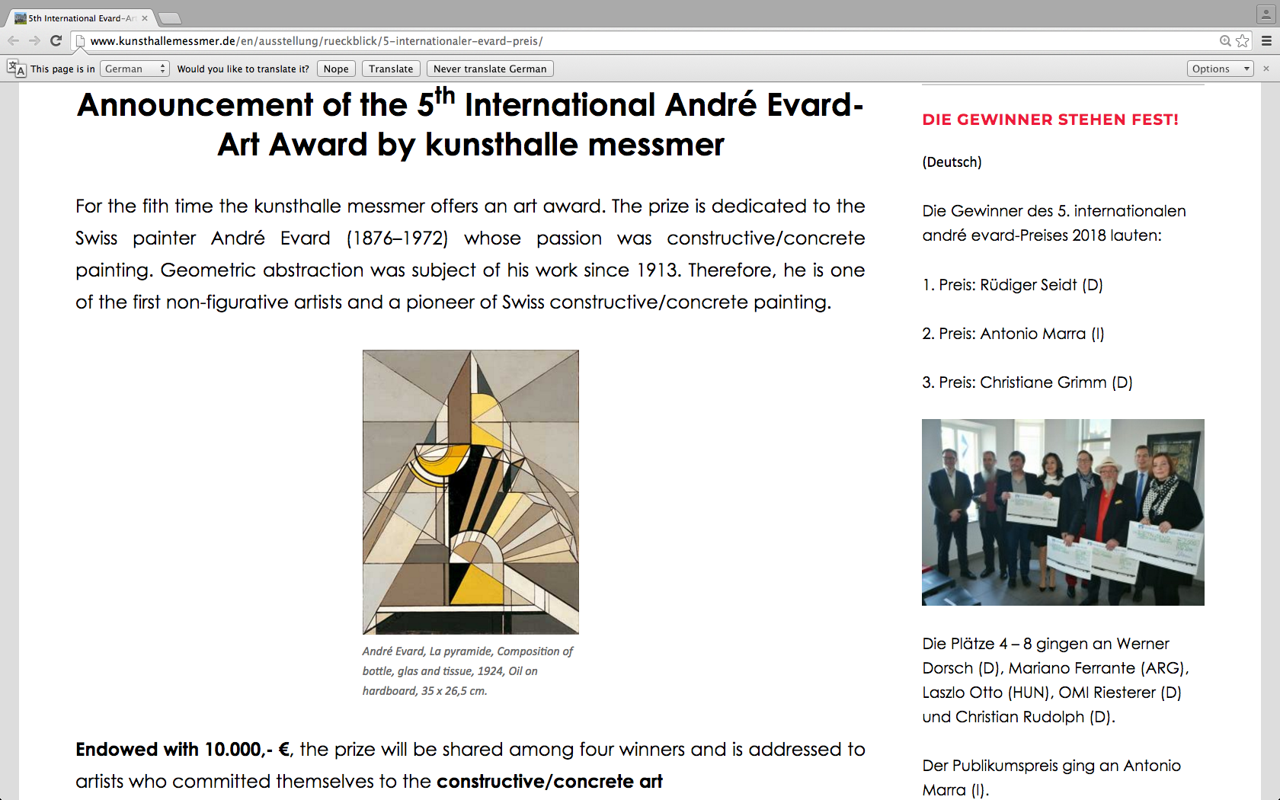Click '3. Preis: Christiane Grimm (D)' line
The height and width of the screenshot is (800, 1280).
click(1027, 382)
